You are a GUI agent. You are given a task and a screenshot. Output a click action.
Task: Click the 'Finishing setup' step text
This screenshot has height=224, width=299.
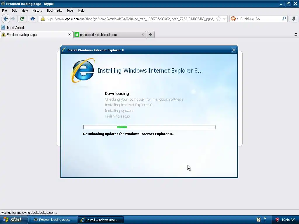(x=117, y=116)
